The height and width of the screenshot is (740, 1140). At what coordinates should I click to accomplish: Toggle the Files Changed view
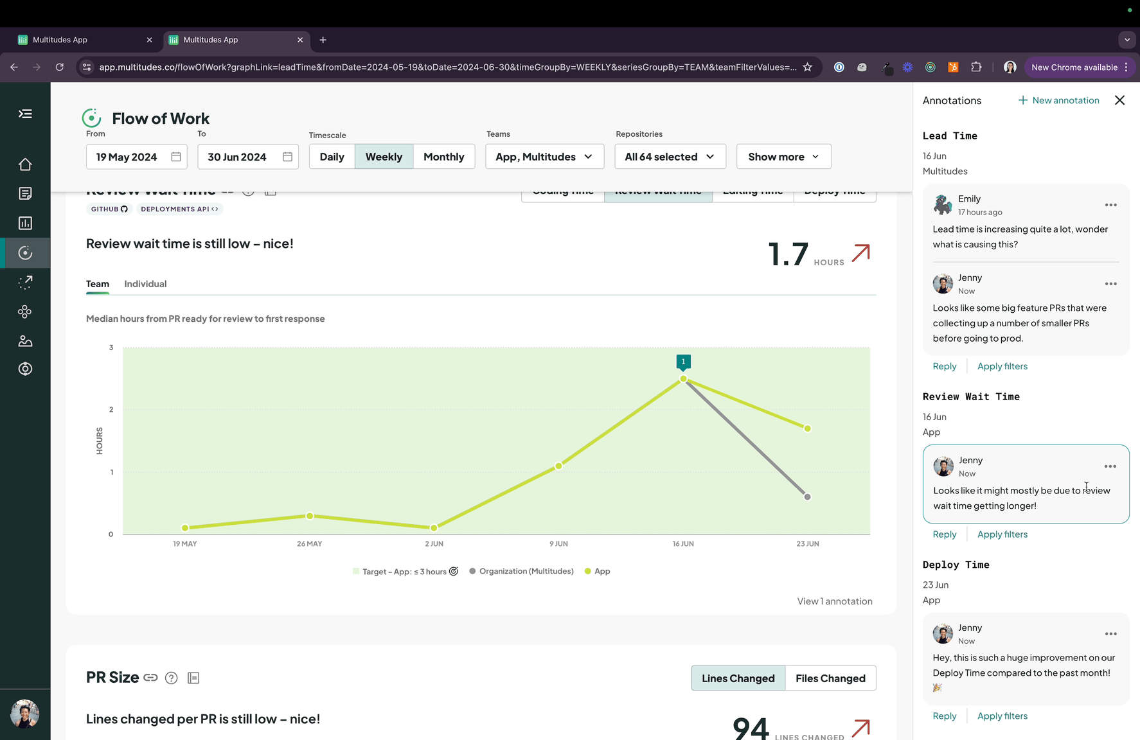click(830, 678)
